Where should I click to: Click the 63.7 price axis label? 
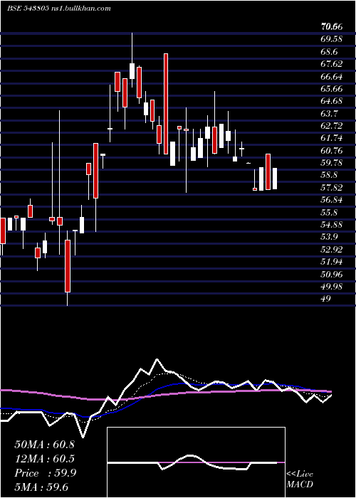click(x=330, y=113)
